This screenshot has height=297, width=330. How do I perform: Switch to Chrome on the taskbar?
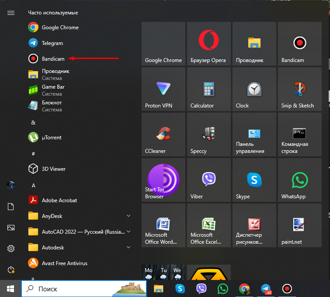click(x=244, y=289)
